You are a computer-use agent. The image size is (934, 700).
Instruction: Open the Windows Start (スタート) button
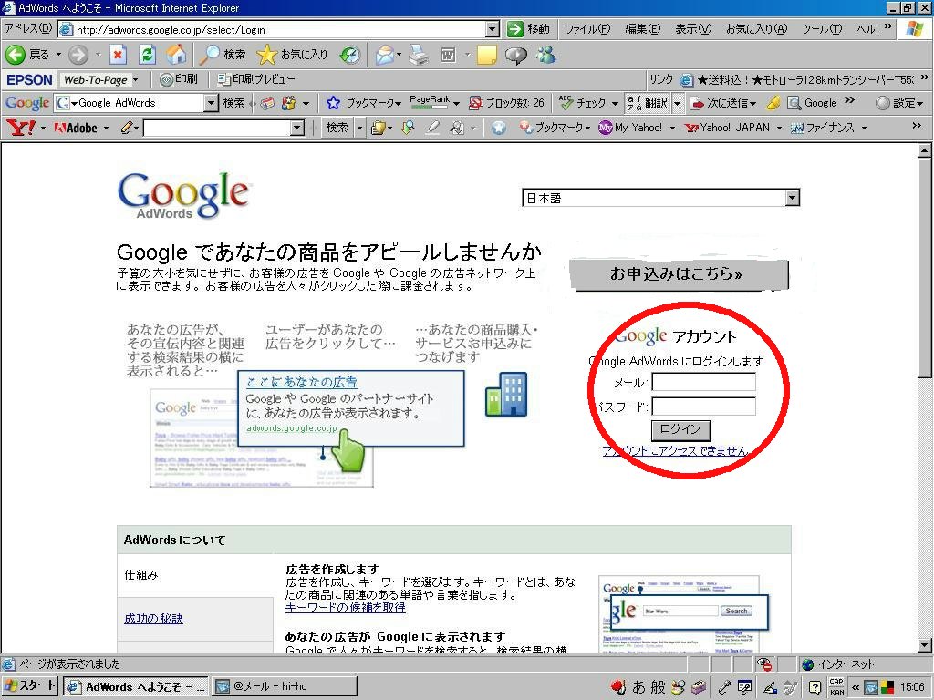29,686
